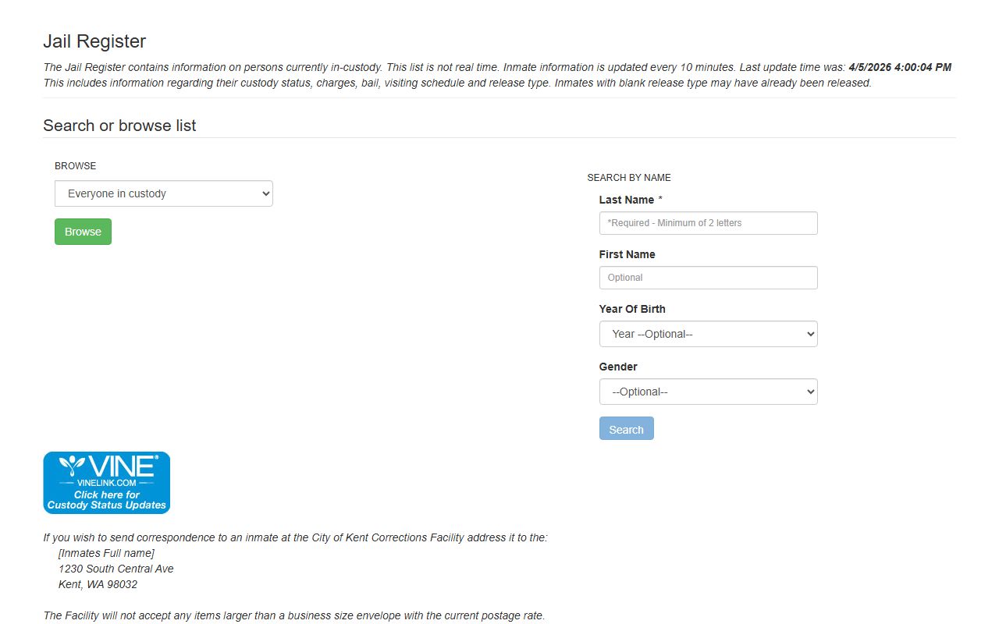Click the 1230 South Central Ave address line
Viewport: 999px width, 624px height.
coord(116,569)
